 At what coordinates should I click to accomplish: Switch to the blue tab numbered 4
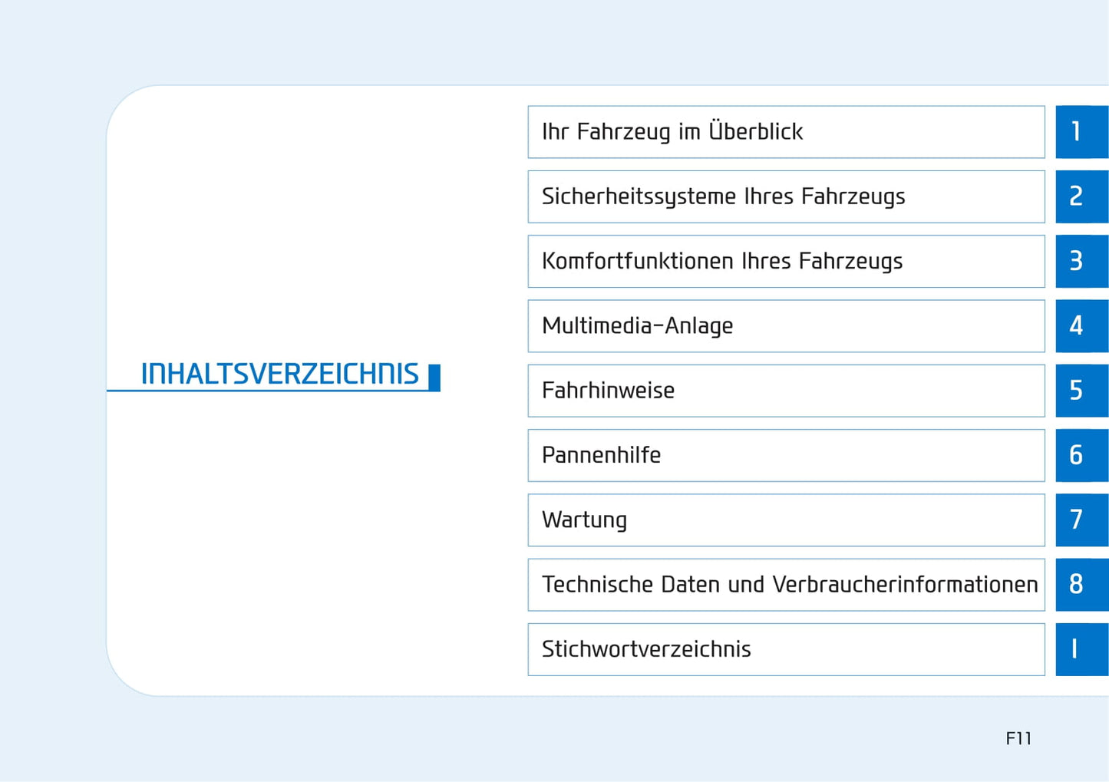click(x=1081, y=326)
